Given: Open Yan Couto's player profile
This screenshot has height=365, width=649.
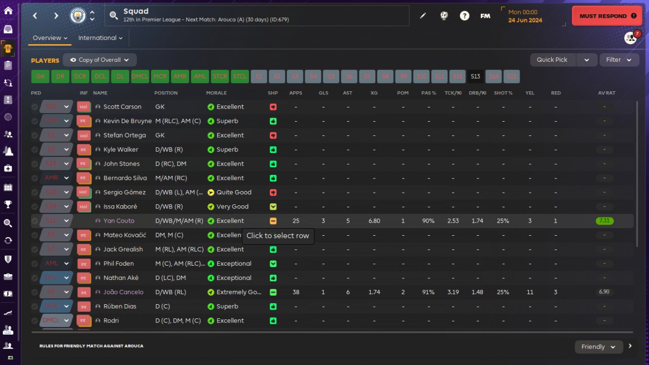Looking at the screenshot, I should (x=119, y=221).
